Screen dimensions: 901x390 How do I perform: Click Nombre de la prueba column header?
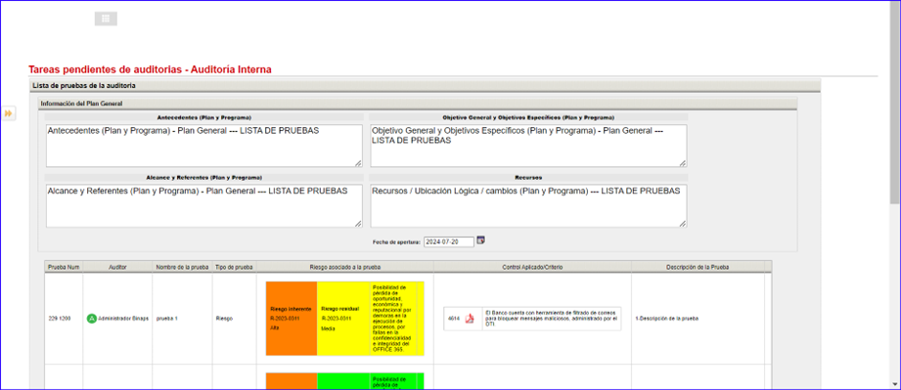pyautogui.click(x=182, y=267)
